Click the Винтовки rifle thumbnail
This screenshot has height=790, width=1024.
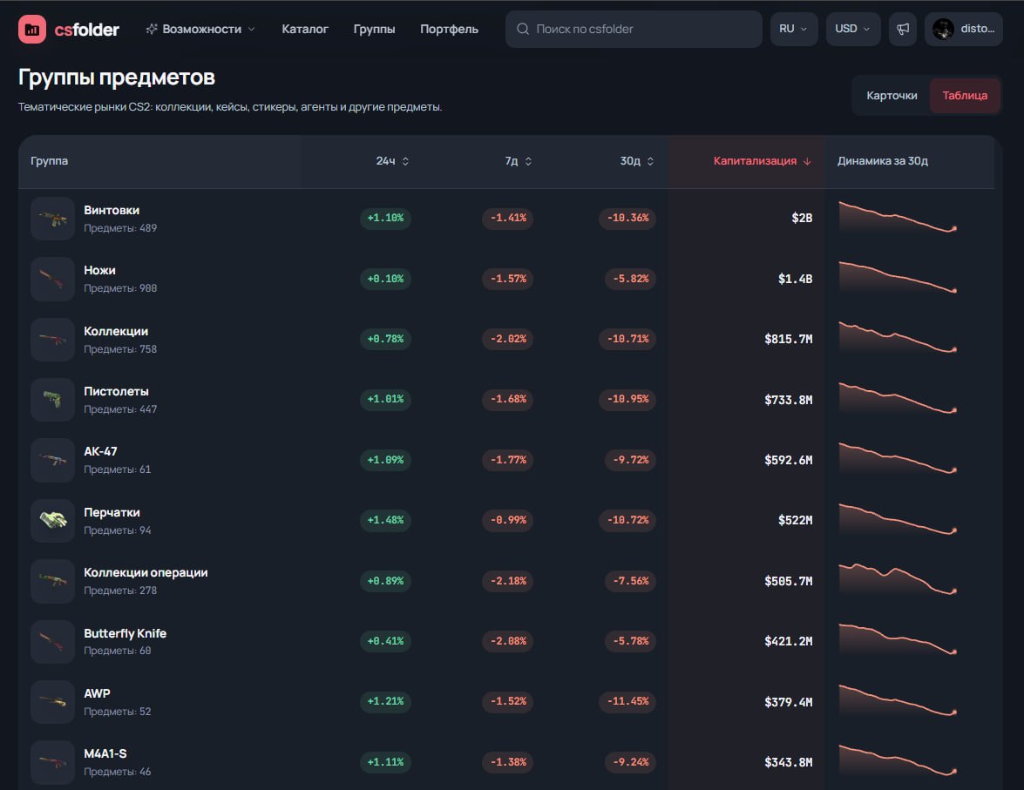click(53, 218)
